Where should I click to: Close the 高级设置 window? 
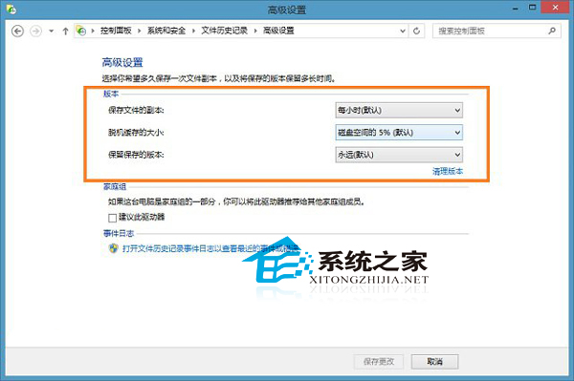click(555, 8)
